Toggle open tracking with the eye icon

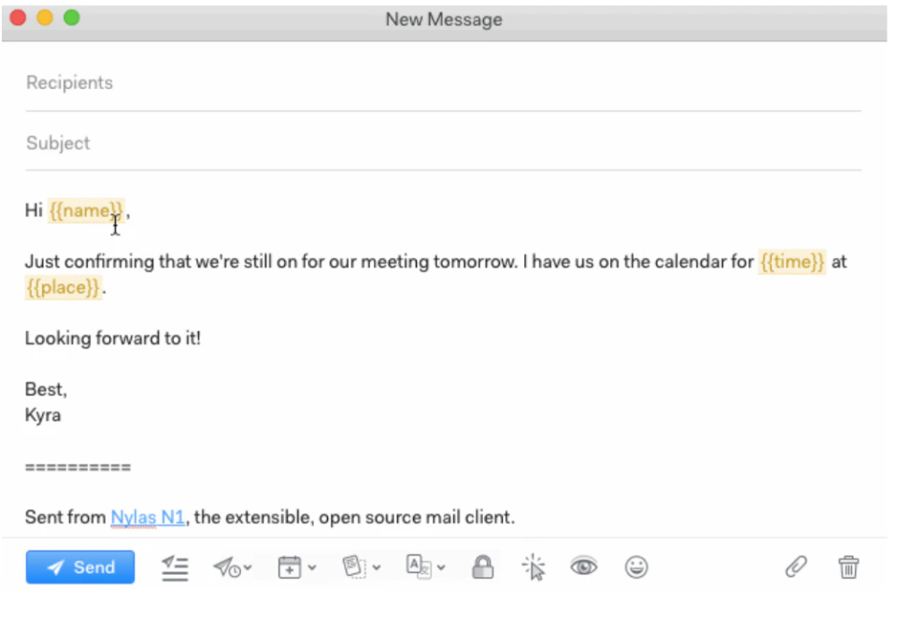(x=584, y=568)
